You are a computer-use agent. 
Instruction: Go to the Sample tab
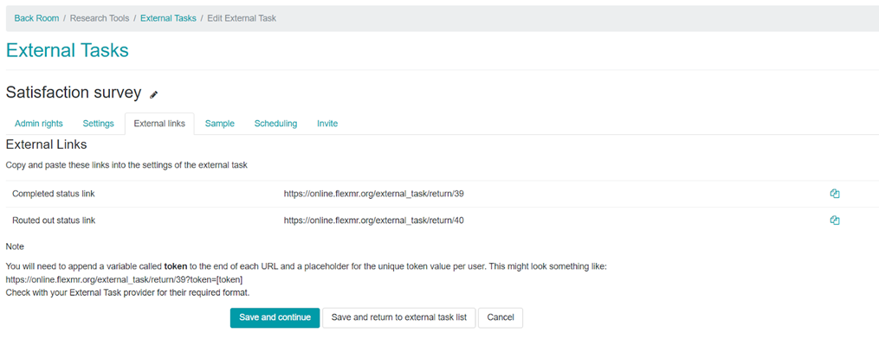point(220,124)
